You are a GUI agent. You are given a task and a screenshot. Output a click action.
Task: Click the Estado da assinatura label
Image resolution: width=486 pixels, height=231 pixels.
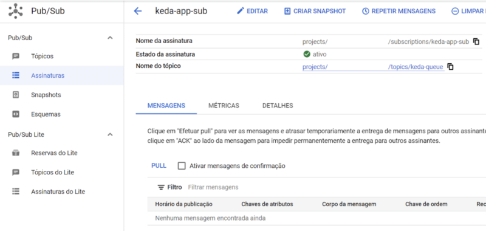click(x=165, y=54)
